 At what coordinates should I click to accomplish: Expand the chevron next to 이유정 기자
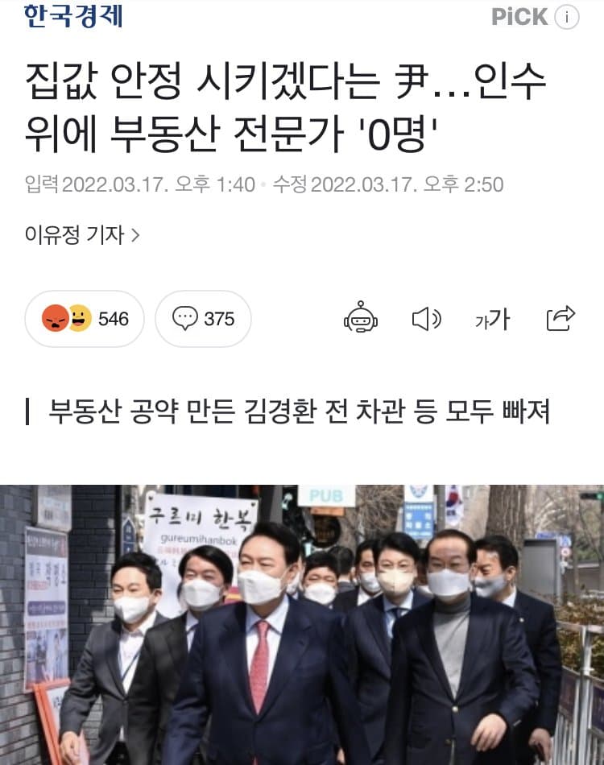[135, 236]
